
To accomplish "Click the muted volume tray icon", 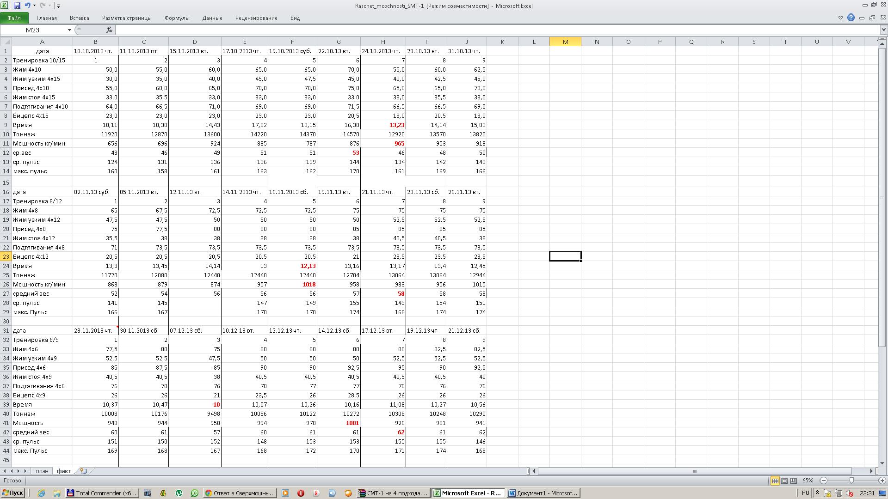I will point(850,493).
